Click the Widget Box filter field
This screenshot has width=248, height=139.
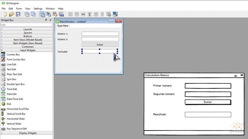click(26, 25)
